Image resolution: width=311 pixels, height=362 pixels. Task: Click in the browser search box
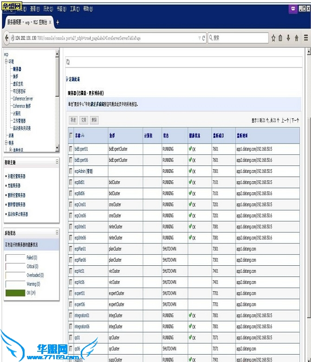click(x=237, y=38)
